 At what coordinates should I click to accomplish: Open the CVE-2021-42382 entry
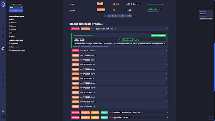point(119,74)
